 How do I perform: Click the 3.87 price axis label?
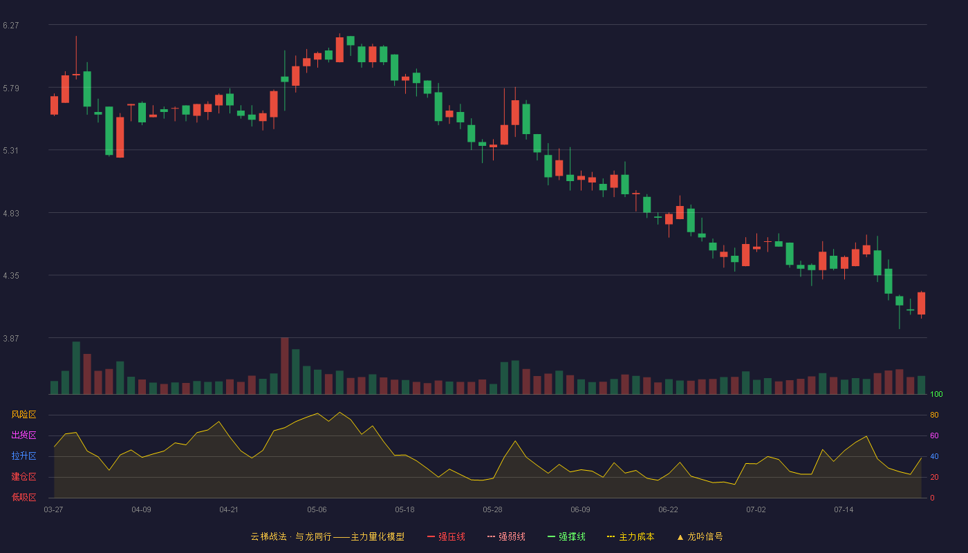coord(10,339)
